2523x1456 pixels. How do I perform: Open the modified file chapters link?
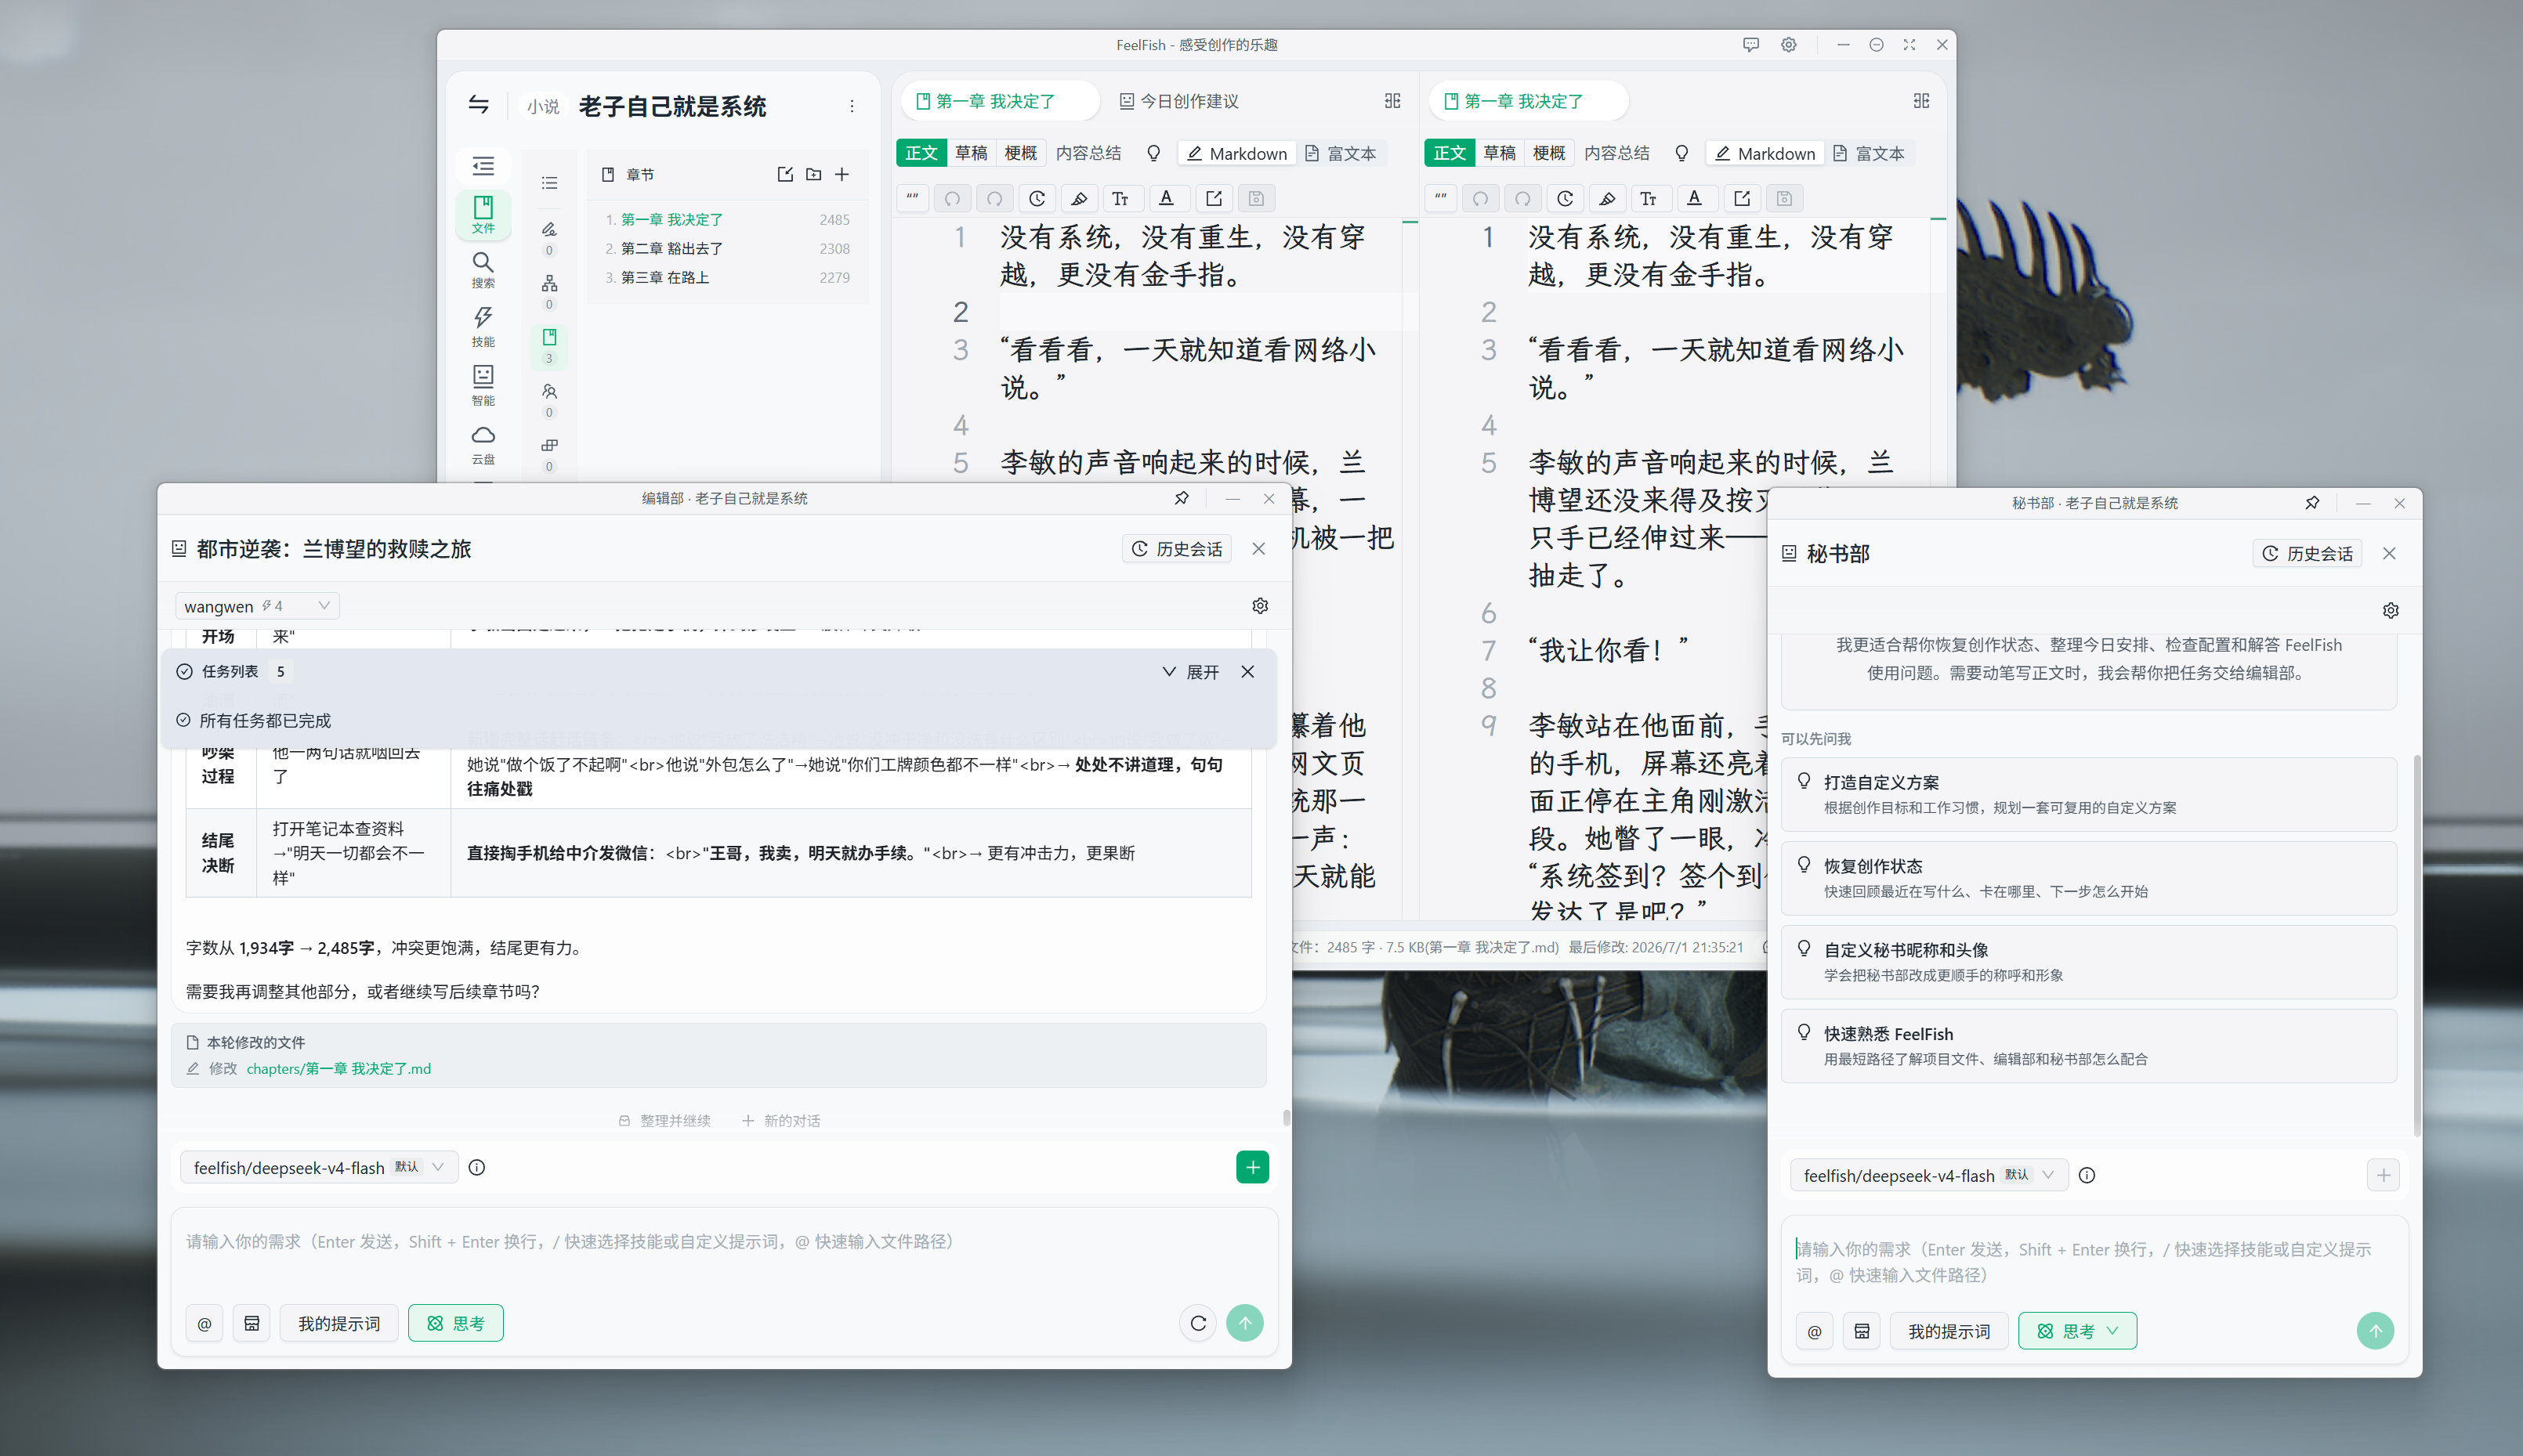[x=338, y=1068]
